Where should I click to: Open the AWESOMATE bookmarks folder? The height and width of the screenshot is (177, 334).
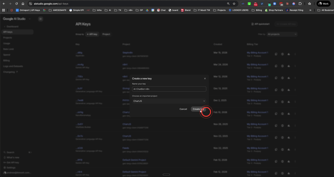click(57, 10)
